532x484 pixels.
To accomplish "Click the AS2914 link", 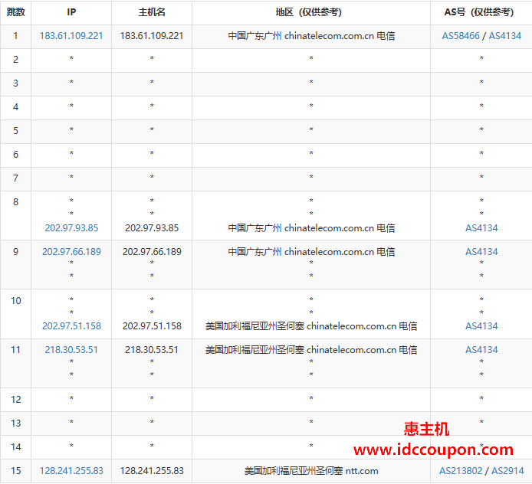I will point(507,470).
